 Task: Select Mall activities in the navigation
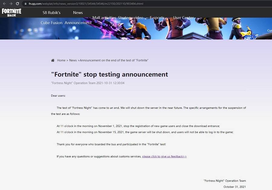pos(104,17)
